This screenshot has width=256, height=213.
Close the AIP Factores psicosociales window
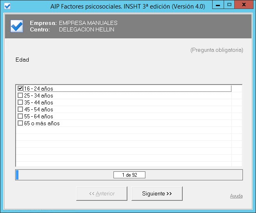coord(244,5)
